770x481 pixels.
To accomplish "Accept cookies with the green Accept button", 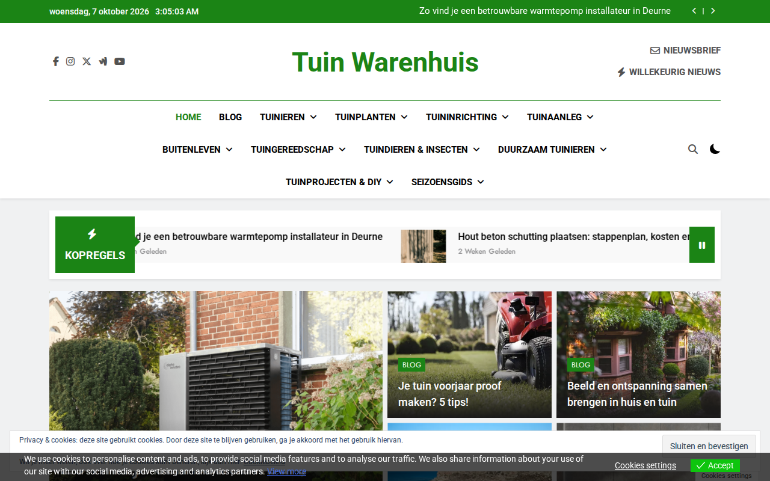I will point(715,465).
